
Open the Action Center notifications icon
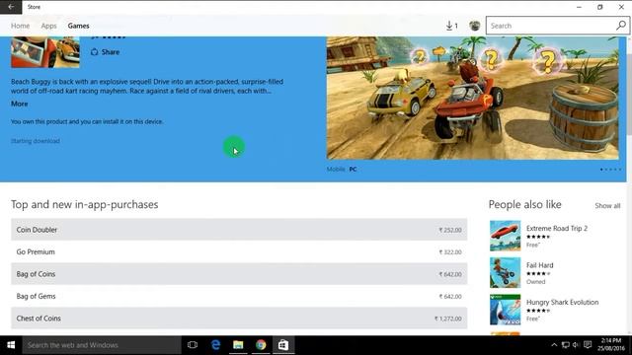click(588, 345)
